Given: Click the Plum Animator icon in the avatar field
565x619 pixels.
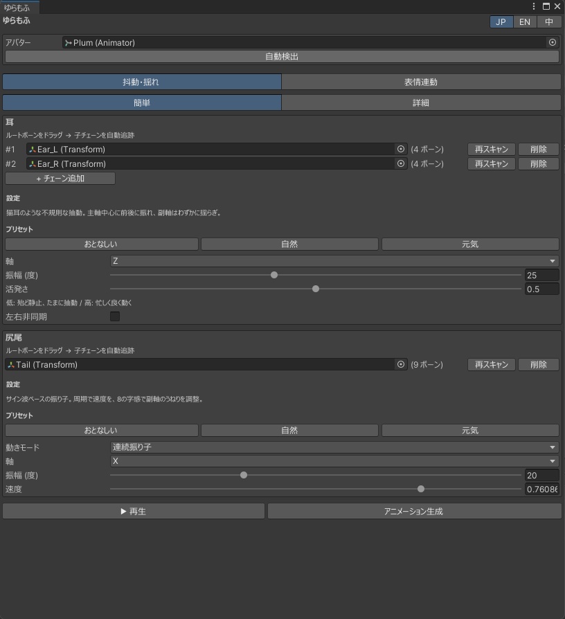Looking at the screenshot, I should (x=69, y=43).
